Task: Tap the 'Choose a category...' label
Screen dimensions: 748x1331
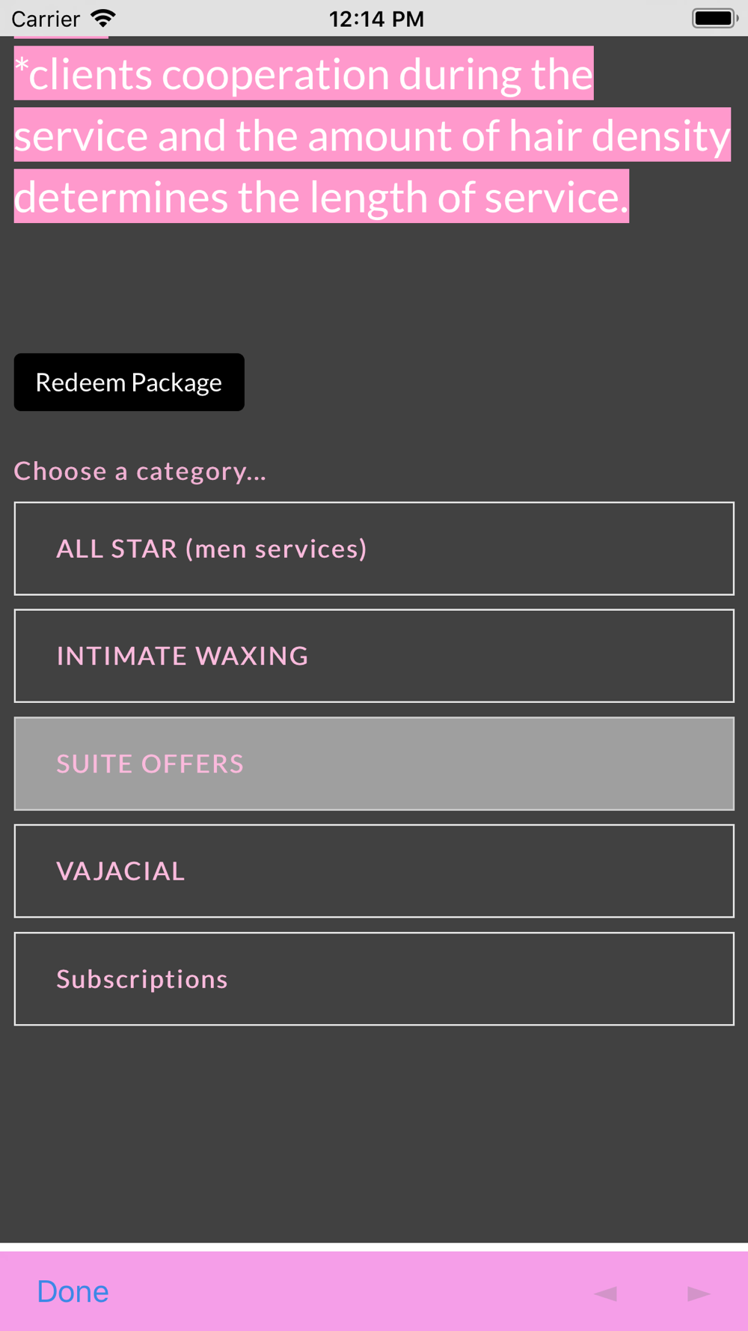Action: tap(140, 472)
